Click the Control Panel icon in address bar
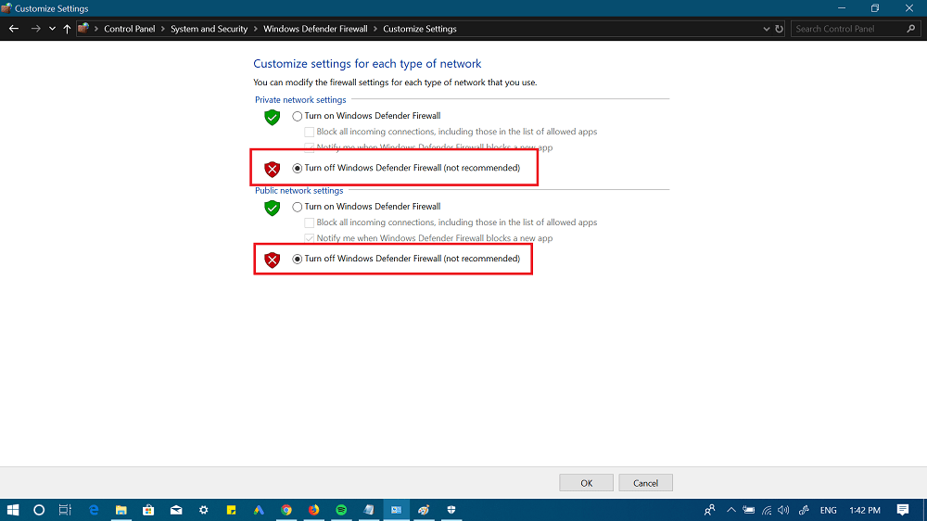Image resolution: width=927 pixels, height=521 pixels. (83, 29)
